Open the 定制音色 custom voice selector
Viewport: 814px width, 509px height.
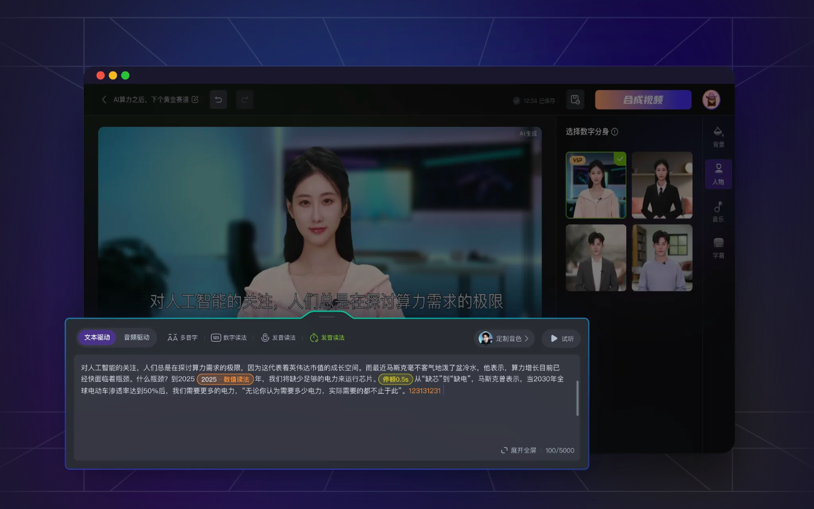504,338
